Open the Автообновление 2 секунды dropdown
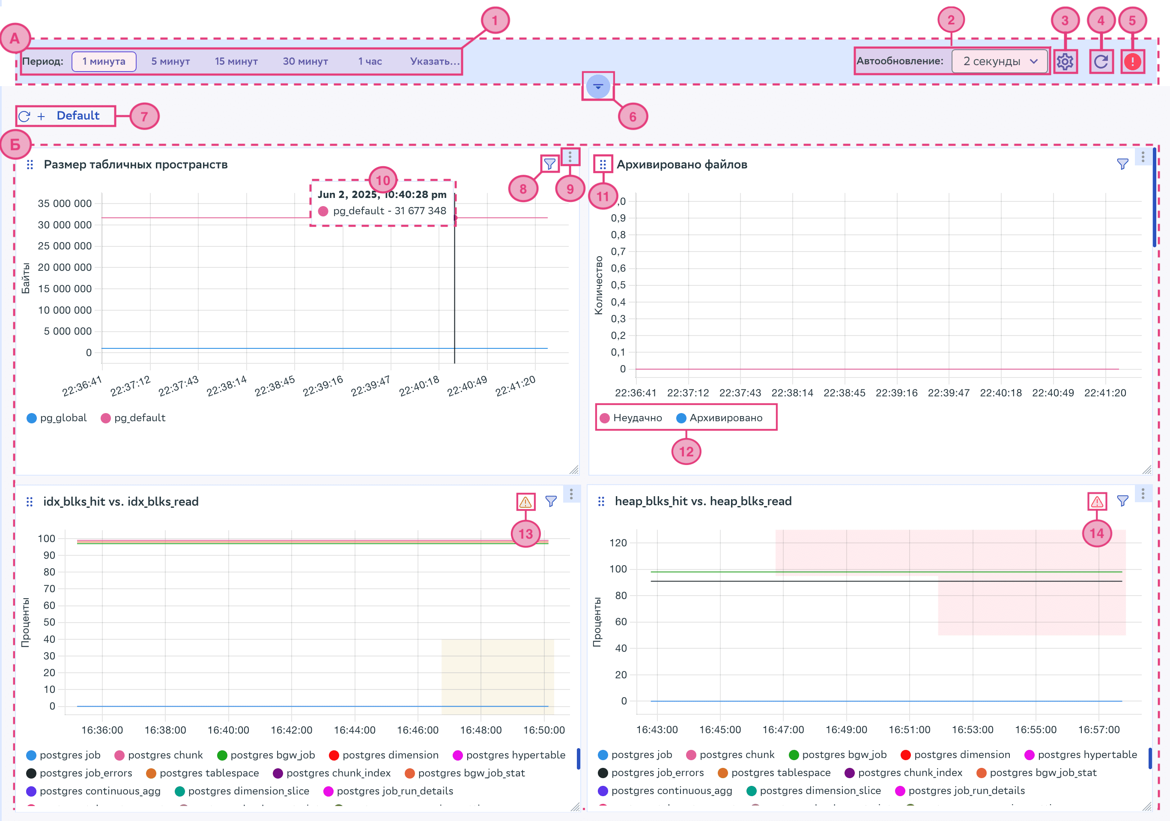Image resolution: width=1170 pixels, height=821 pixels. [999, 61]
